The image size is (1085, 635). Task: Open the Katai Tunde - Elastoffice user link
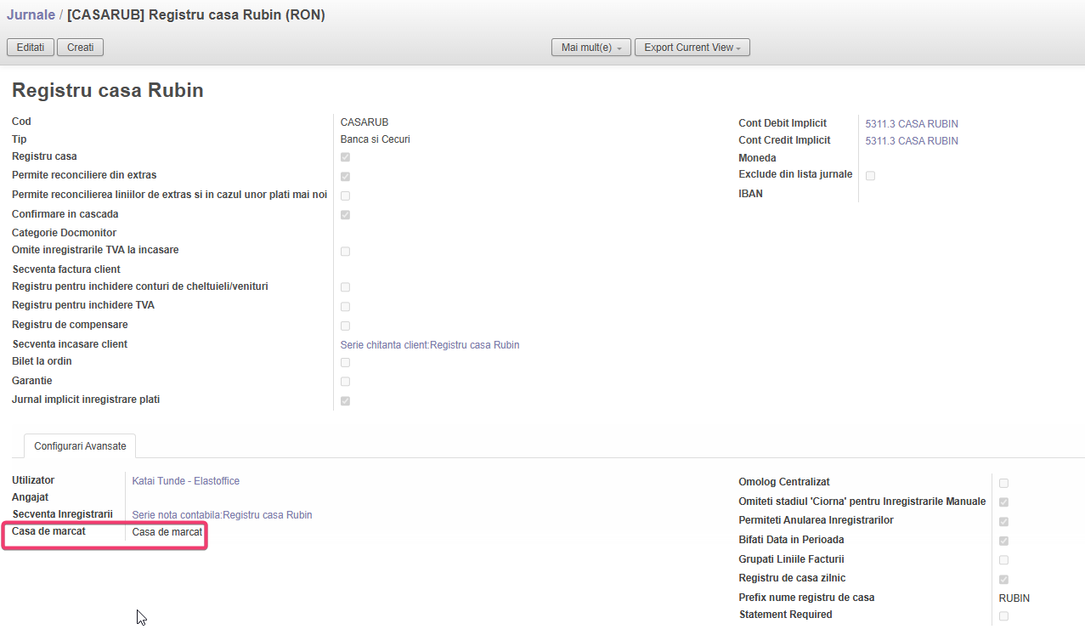185,481
